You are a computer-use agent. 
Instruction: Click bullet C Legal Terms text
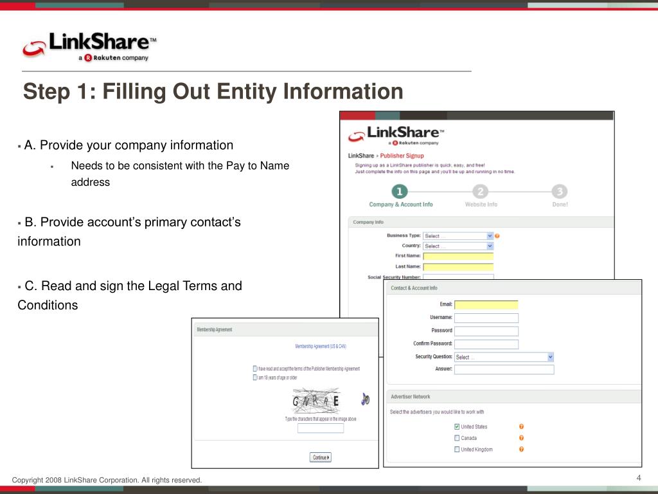click(x=130, y=295)
